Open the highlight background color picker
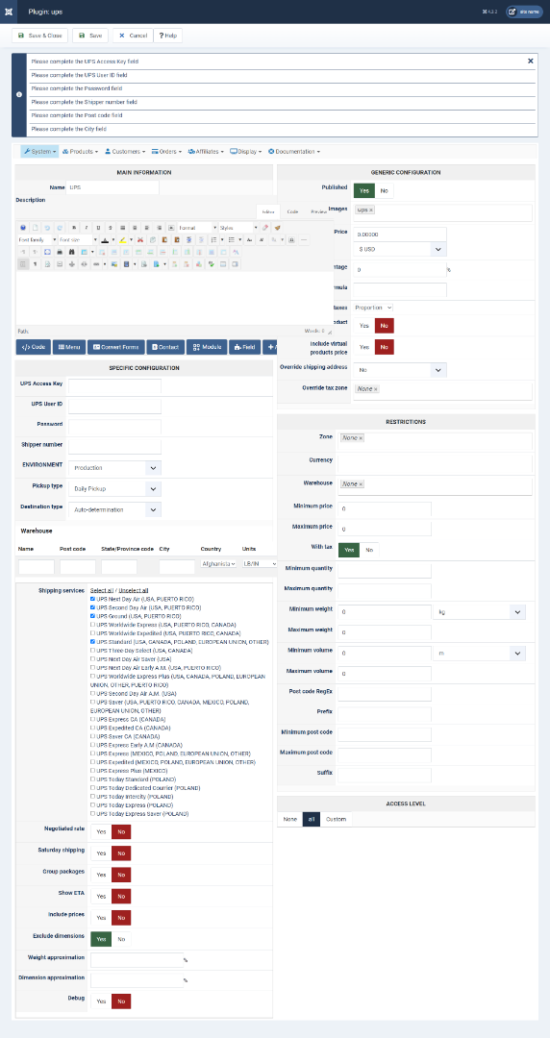550x1038 pixels. [131, 239]
